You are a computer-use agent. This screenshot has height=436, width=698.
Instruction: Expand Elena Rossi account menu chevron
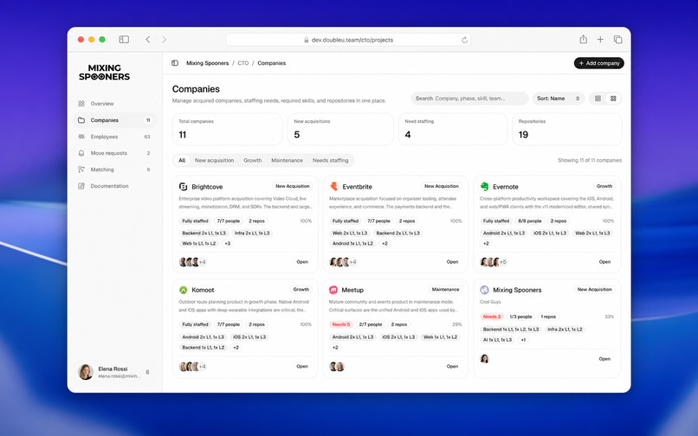tap(147, 372)
